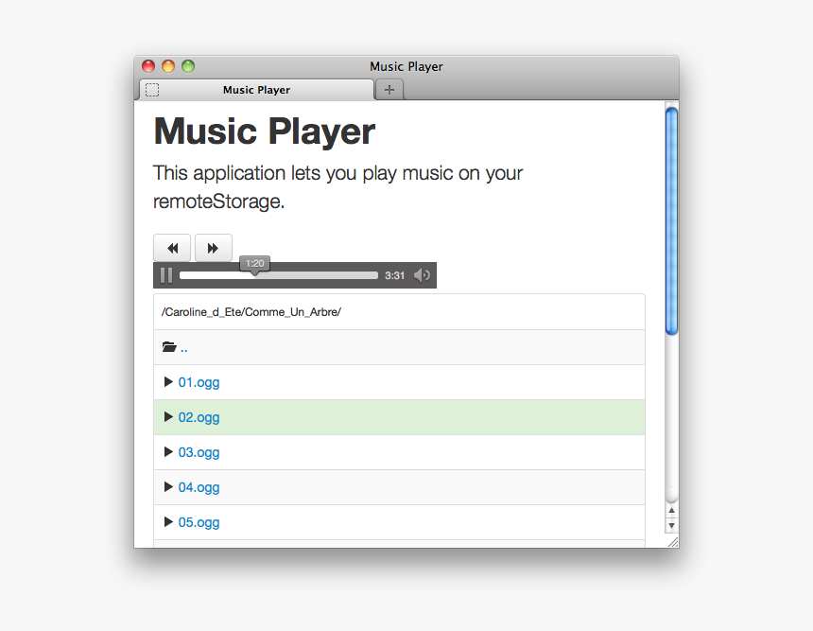The height and width of the screenshot is (631, 813).
Task: Click the scrollbar down arrow
Action: [x=671, y=525]
